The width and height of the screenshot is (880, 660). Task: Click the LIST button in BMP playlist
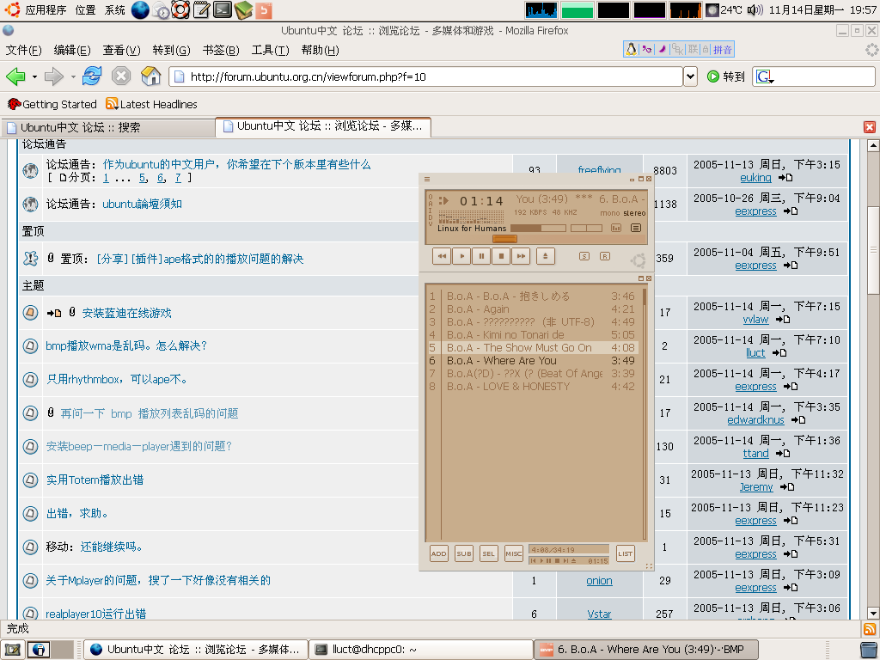tap(626, 553)
